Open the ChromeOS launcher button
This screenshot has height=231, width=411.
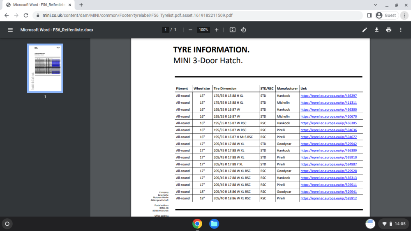pyautogui.click(x=7, y=224)
